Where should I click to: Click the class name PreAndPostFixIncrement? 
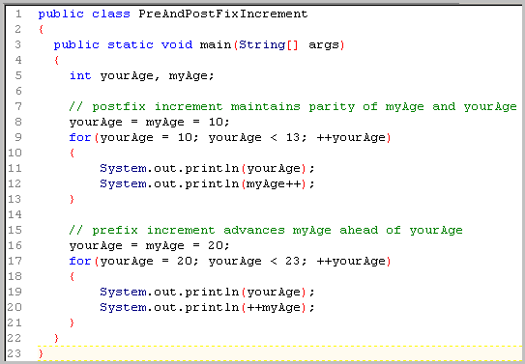point(223,14)
